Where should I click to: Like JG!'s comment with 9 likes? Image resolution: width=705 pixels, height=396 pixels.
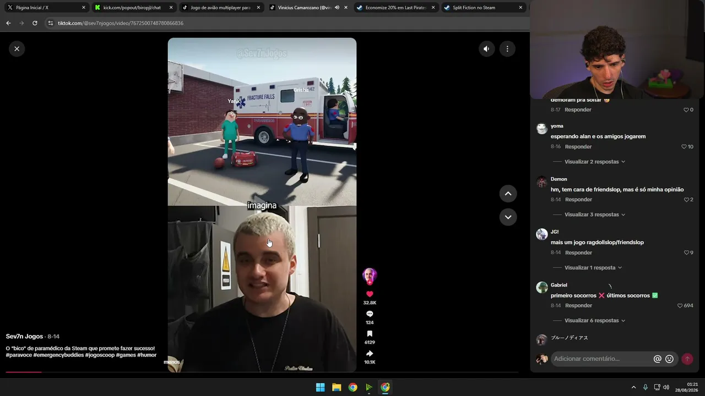pyautogui.click(x=686, y=253)
